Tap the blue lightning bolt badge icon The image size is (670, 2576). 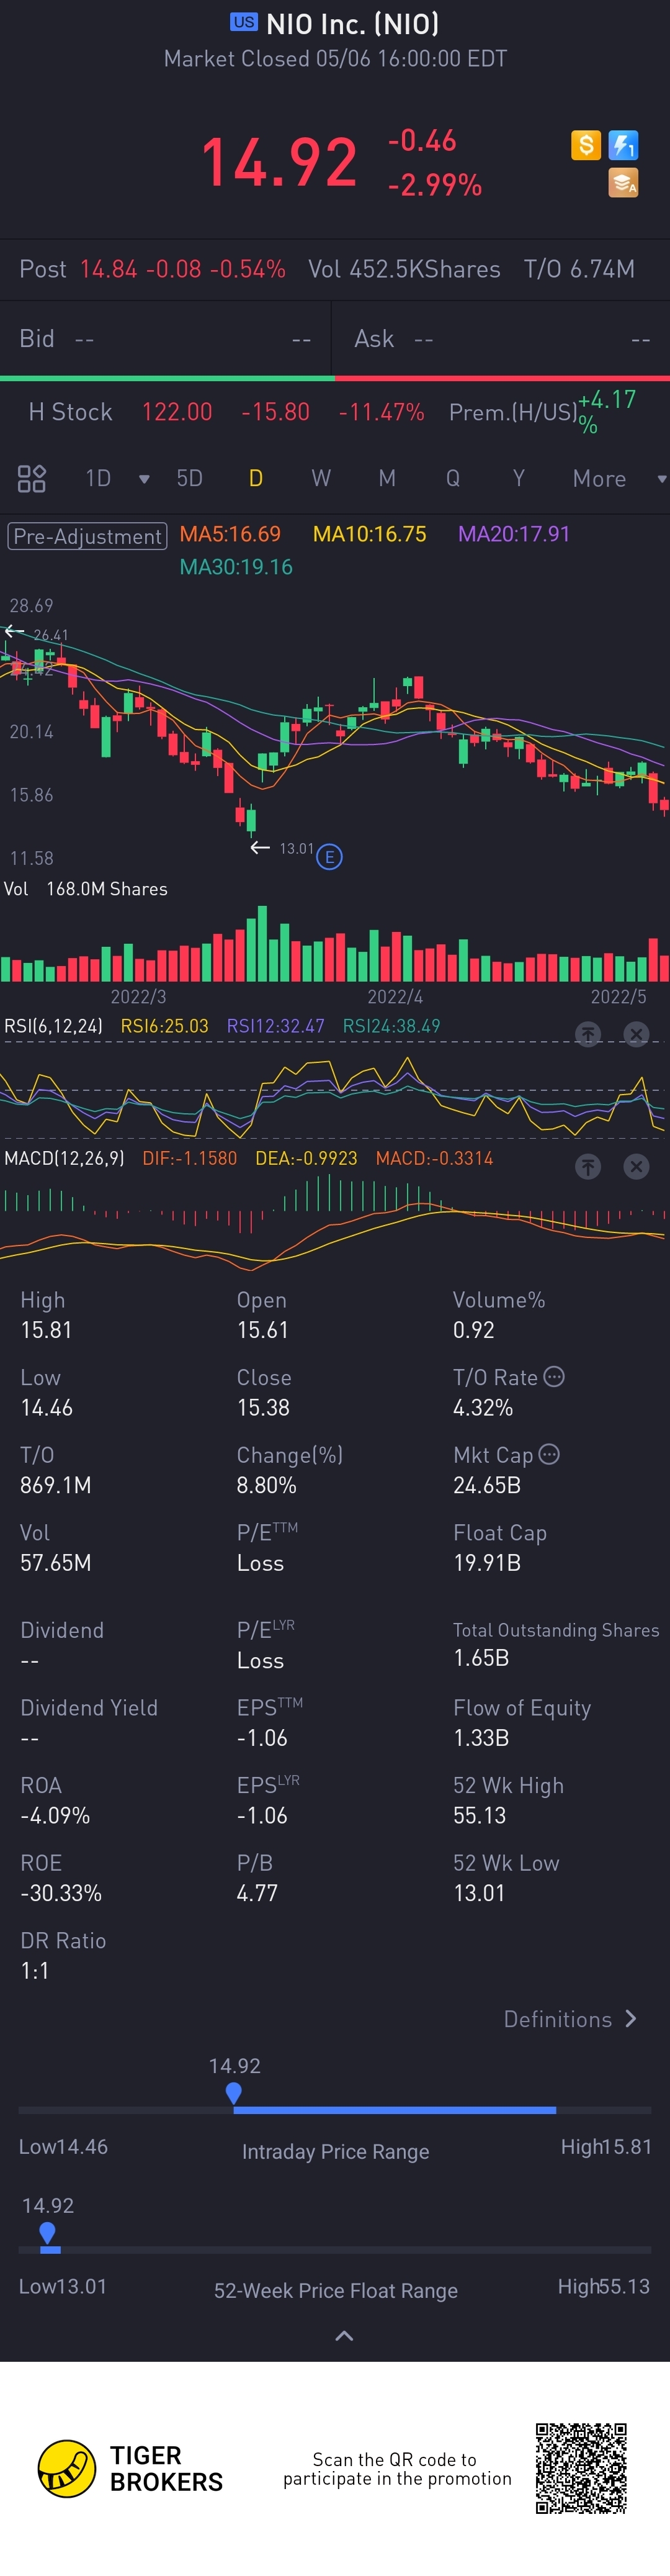pyautogui.click(x=624, y=145)
